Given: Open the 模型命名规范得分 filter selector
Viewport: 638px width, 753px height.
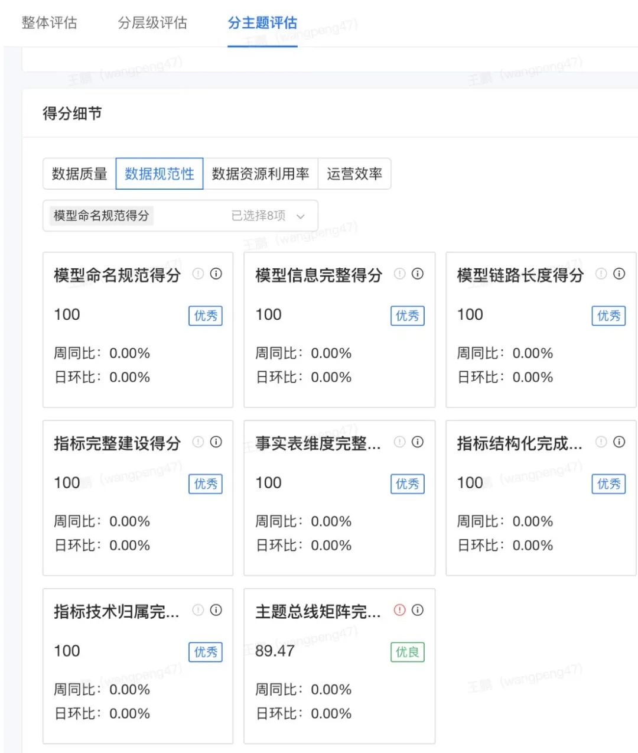Looking at the screenshot, I should pyautogui.click(x=100, y=216).
